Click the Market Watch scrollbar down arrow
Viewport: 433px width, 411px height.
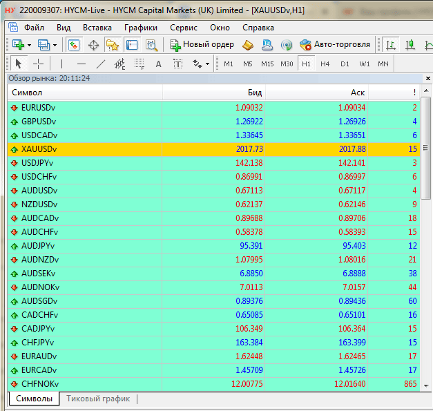pos(426,386)
